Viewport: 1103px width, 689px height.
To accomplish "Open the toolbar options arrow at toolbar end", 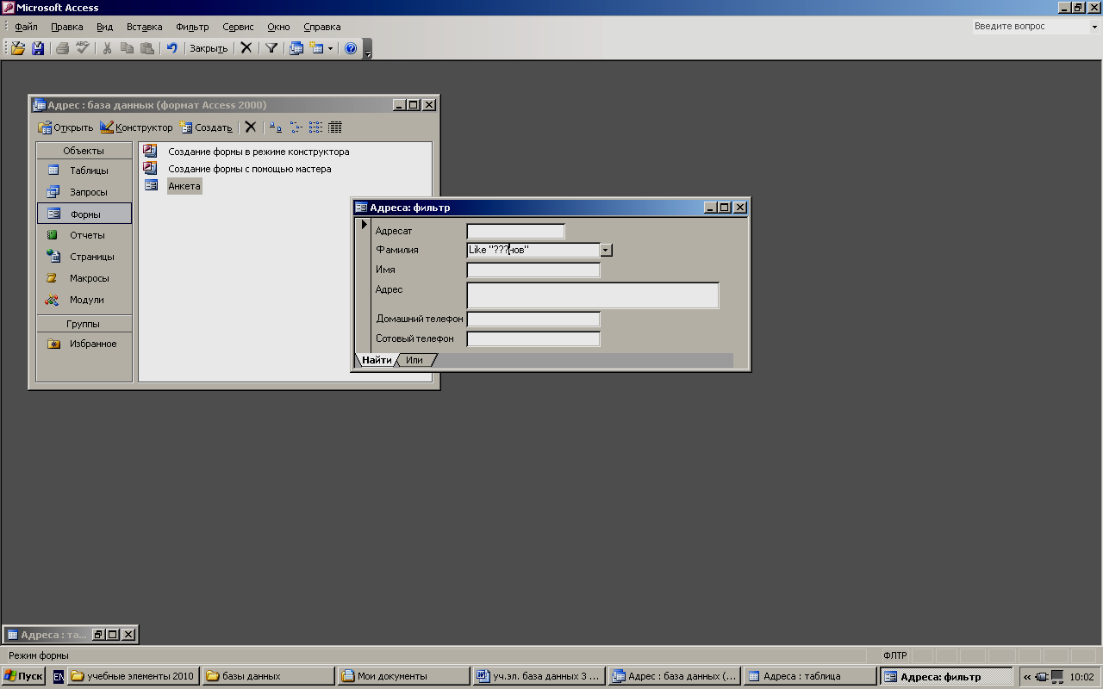I will pos(368,50).
